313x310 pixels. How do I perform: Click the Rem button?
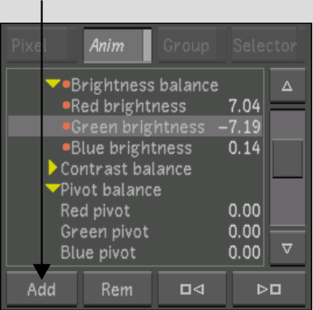[117, 289]
